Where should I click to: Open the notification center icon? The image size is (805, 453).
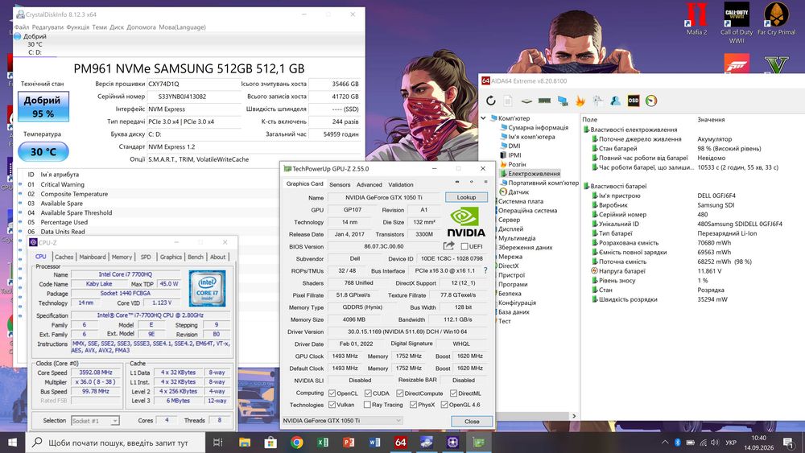[x=789, y=443]
